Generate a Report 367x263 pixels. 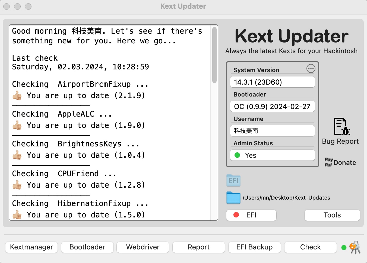click(x=199, y=247)
